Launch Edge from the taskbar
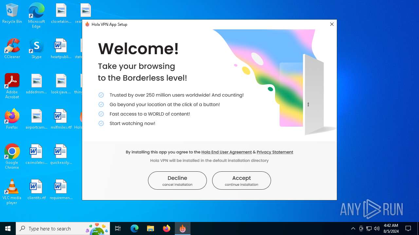This screenshot has width=419, height=235. click(x=135, y=228)
